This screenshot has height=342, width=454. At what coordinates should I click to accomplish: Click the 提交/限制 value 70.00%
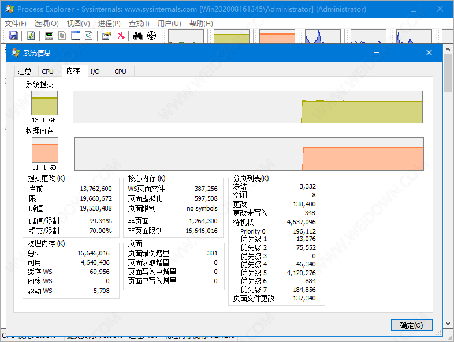click(101, 231)
